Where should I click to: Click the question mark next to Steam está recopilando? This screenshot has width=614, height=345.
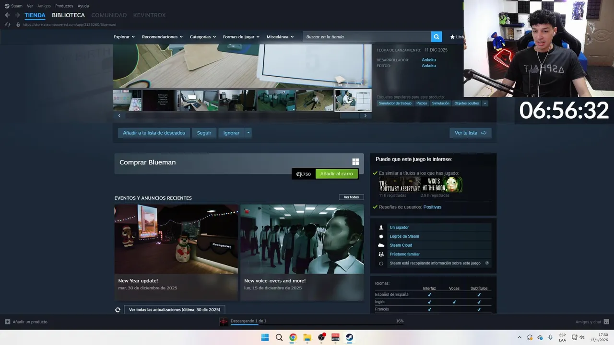click(x=487, y=263)
